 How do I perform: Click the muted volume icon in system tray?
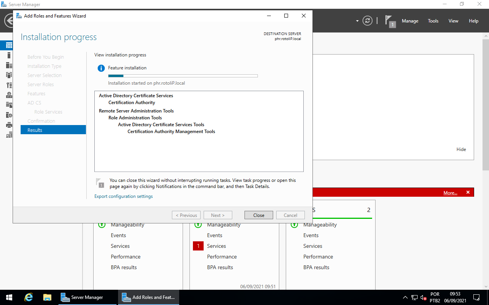423,297
